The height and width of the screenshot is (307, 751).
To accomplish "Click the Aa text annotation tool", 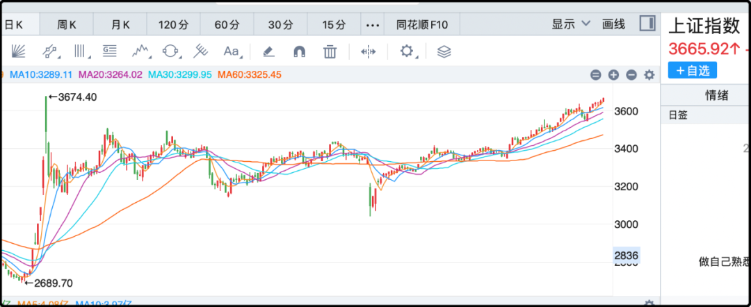I will pos(231,51).
